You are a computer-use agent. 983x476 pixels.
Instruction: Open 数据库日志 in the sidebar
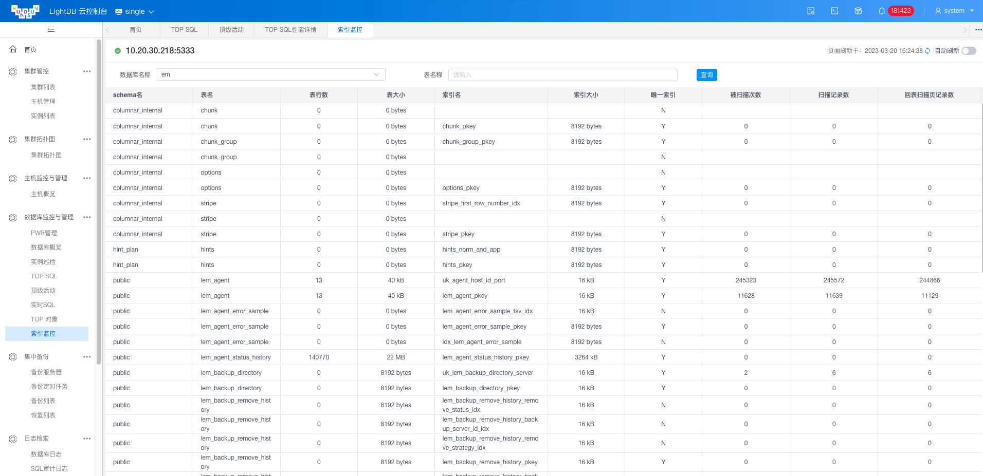tap(46, 454)
